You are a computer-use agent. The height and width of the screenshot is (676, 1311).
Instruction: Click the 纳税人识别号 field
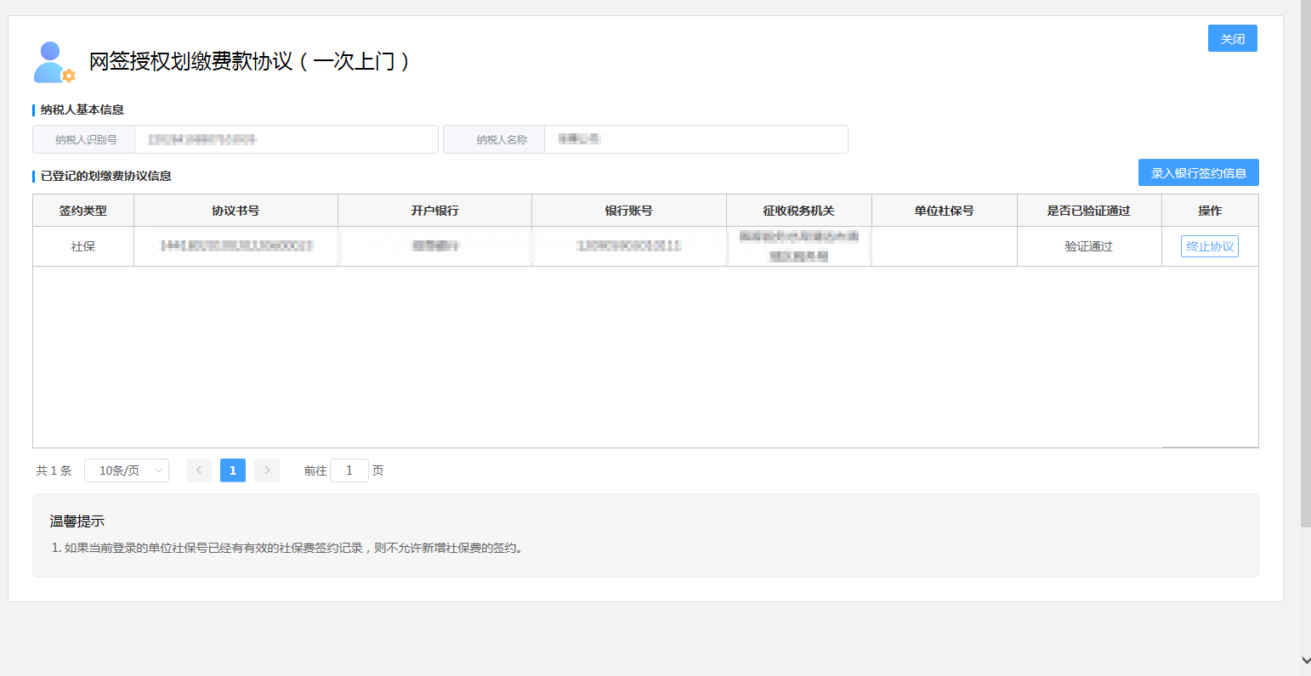(286, 139)
